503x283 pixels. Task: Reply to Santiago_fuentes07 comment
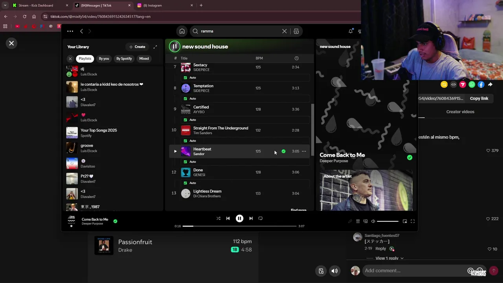pyautogui.click(x=380, y=249)
